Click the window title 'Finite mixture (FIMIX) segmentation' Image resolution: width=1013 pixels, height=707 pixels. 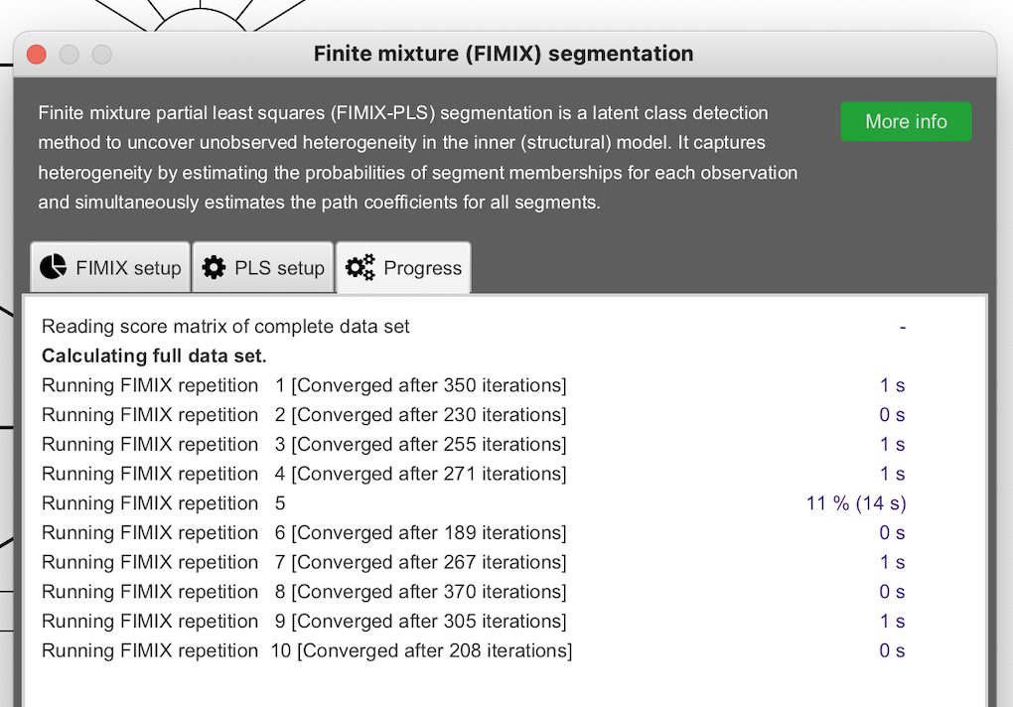tap(504, 54)
